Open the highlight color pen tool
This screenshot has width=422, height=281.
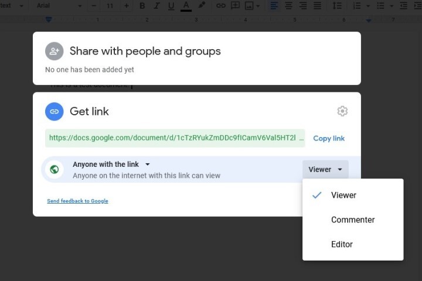[202, 5]
